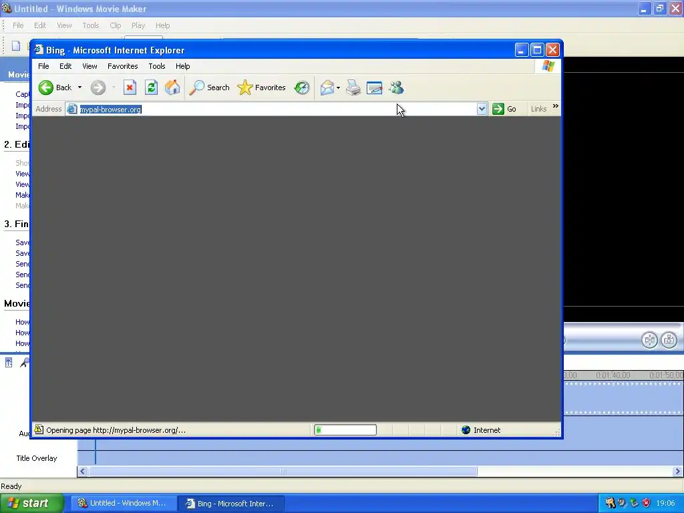Viewport: 684px width, 513px height.
Task: Click the Ready status text in Movie Maker
Action: pyautogui.click(x=11, y=486)
